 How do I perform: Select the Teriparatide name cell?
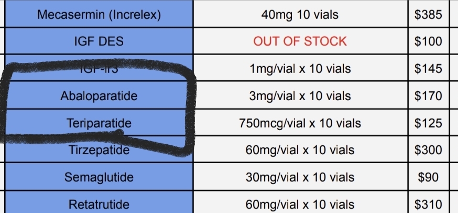pyautogui.click(x=99, y=124)
